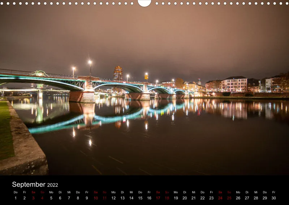Click the September month heading
Screen dimensions: 289x205
click(29, 184)
